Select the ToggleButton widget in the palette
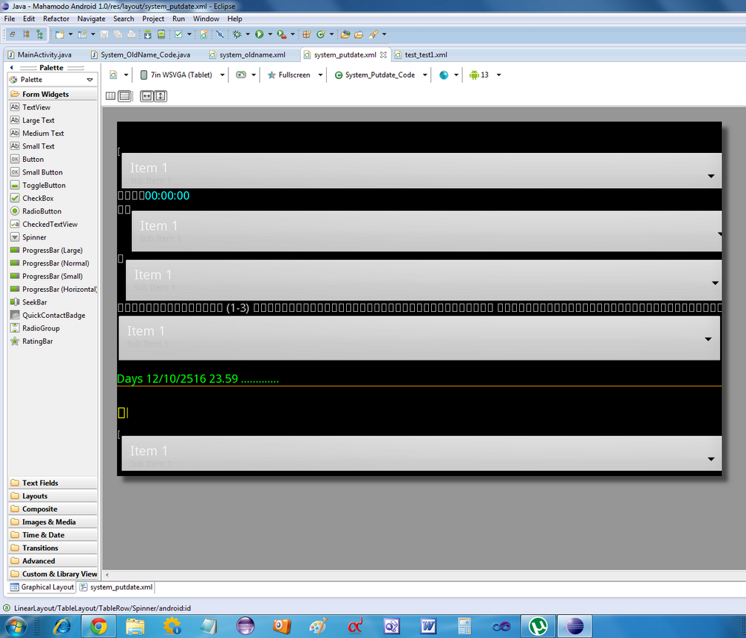Viewport: 746px width, 638px height. coord(44,185)
